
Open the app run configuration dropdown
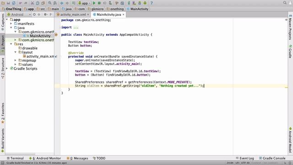84,3
